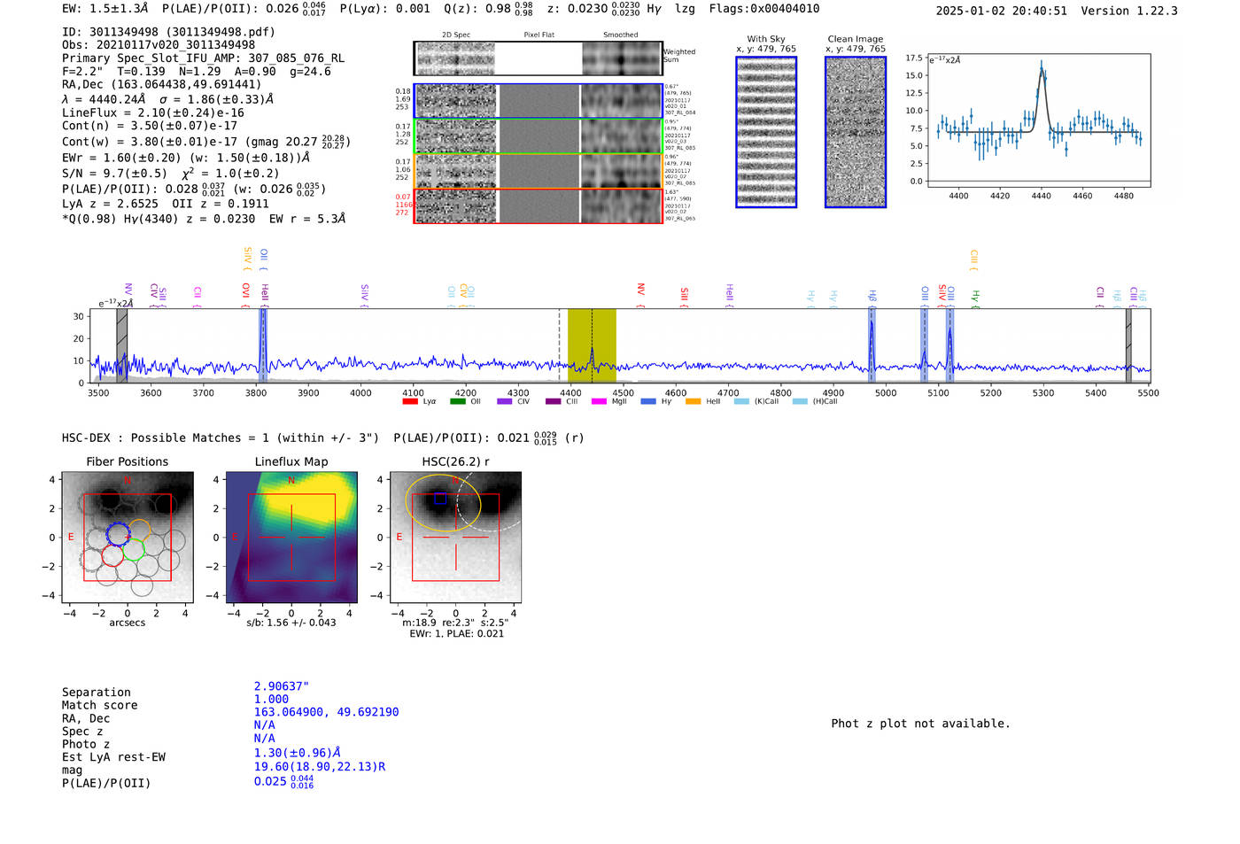Open the Clean Image thumbnail
Screen dimensions: 1240x844
coord(856,132)
